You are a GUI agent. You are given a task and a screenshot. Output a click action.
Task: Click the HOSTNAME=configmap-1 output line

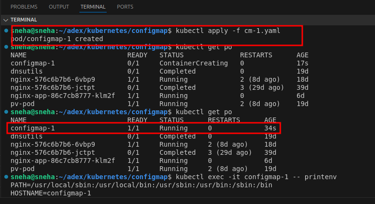click(x=50, y=193)
